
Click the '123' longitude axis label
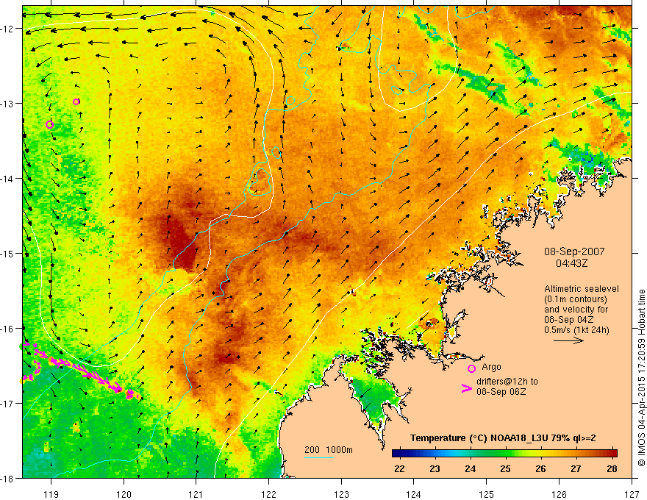pyautogui.click(x=341, y=494)
